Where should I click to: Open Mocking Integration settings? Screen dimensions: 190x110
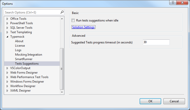[28, 55]
